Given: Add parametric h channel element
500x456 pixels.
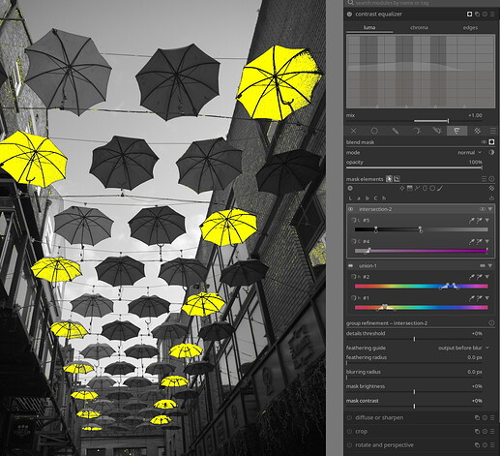Looking at the screenshot, I should click(384, 198).
